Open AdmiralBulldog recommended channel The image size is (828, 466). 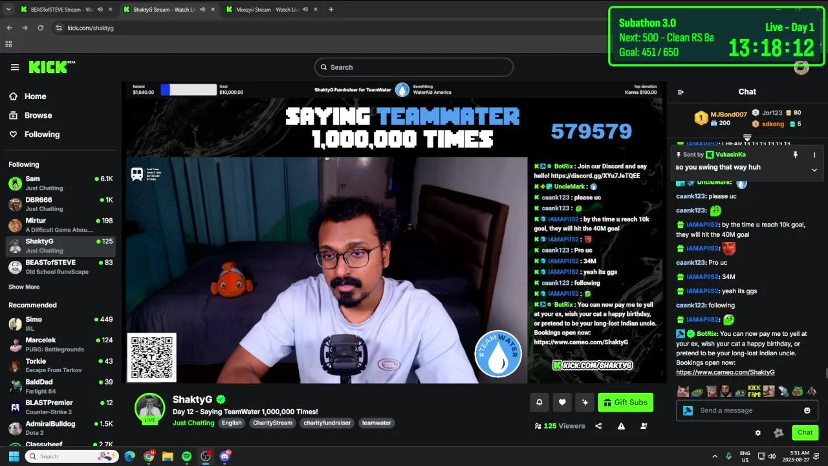(x=61, y=428)
